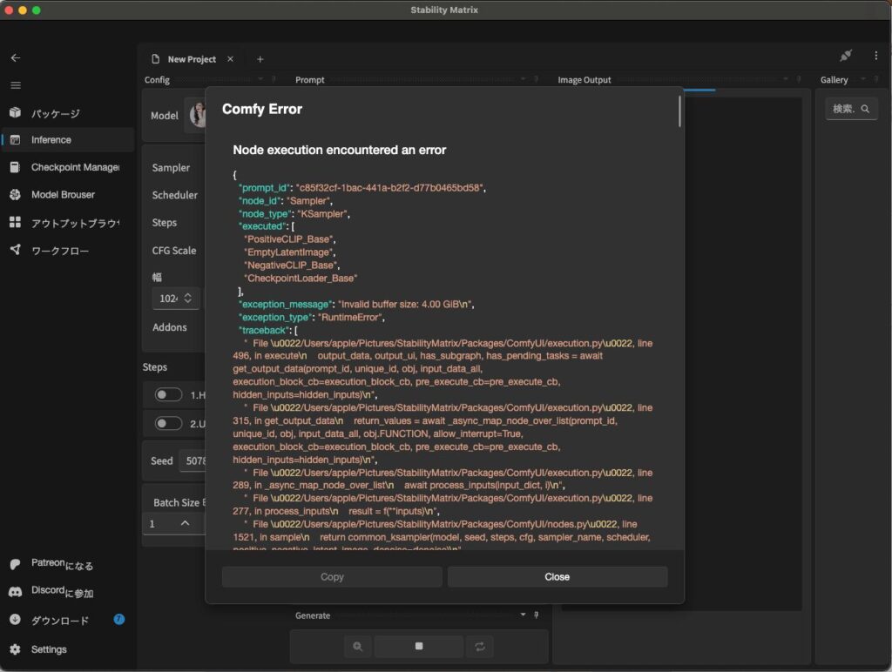Click the Config panel title

tap(157, 79)
